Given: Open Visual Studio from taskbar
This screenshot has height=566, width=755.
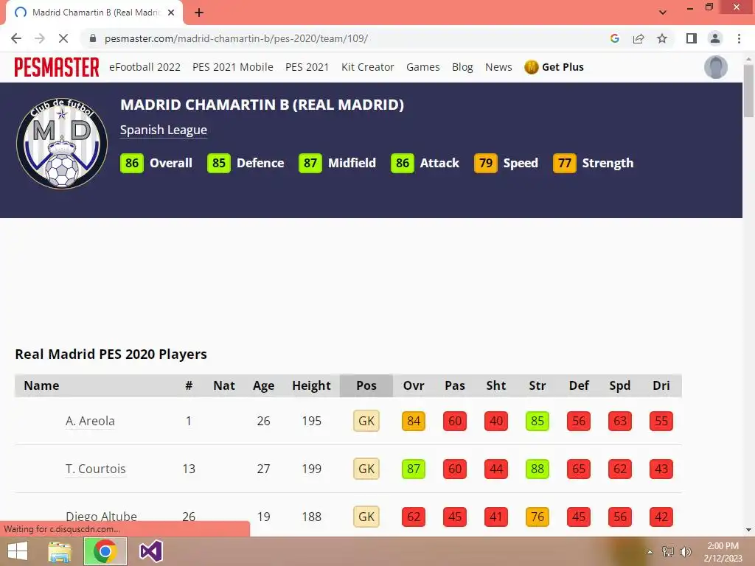Looking at the screenshot, I should (150, 551).
